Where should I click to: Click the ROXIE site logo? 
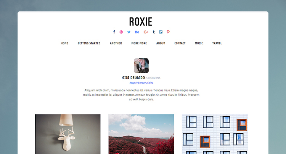(141, 22)
